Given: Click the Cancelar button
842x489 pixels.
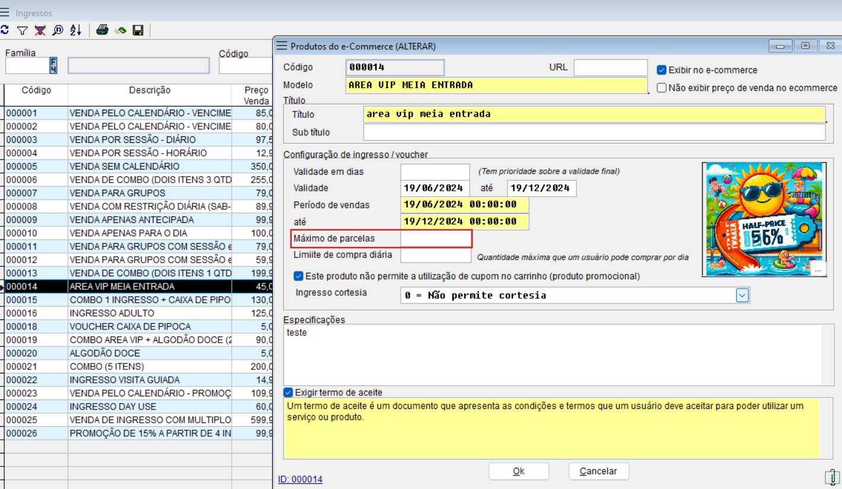Looking at the screenshot, I should 598,471.
